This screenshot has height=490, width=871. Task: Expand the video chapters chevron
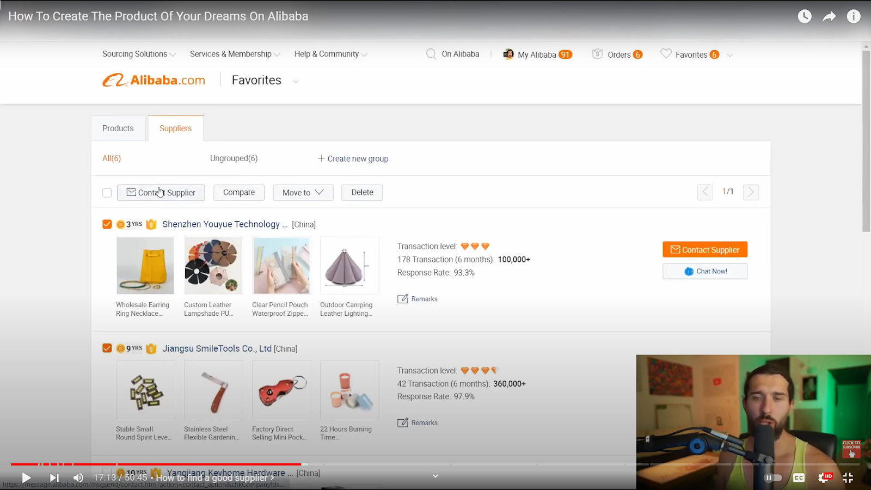436,476
